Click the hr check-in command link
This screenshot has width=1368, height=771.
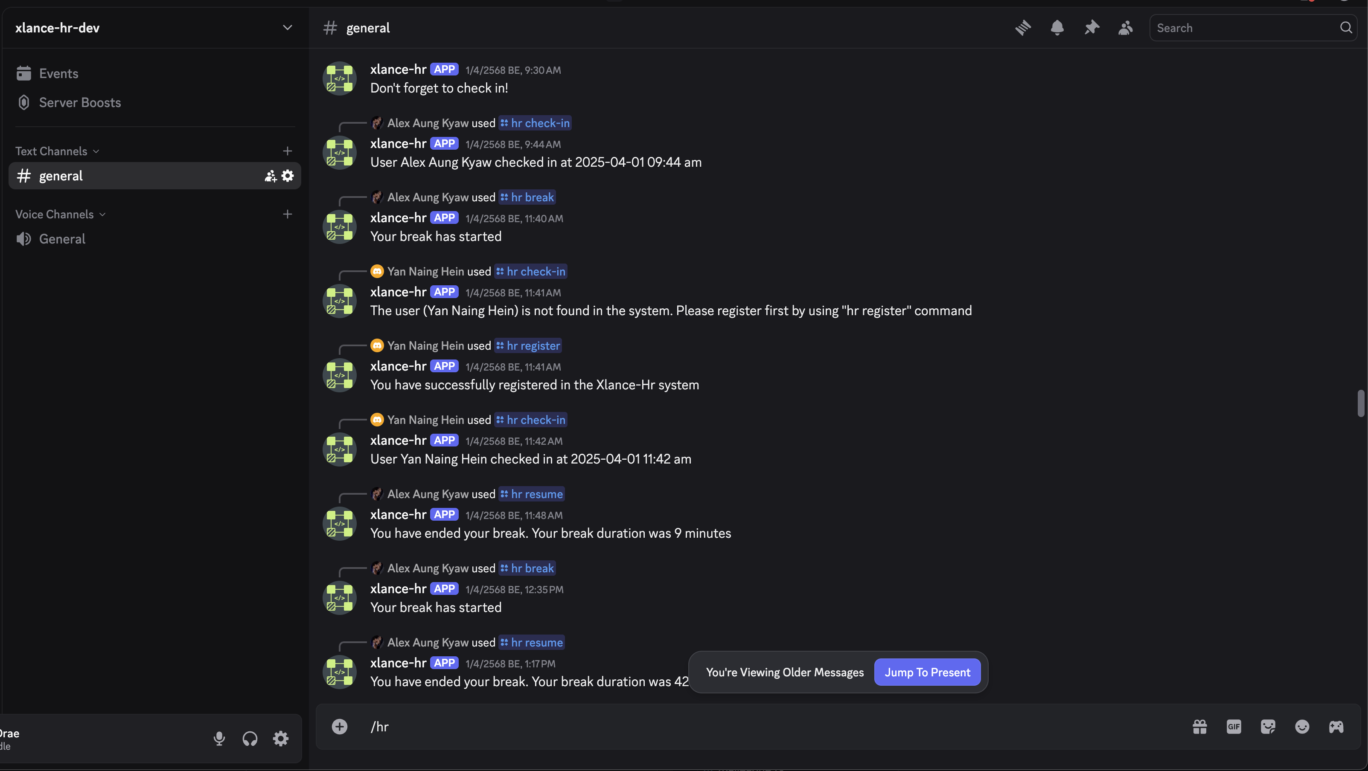tap(536, 123)
